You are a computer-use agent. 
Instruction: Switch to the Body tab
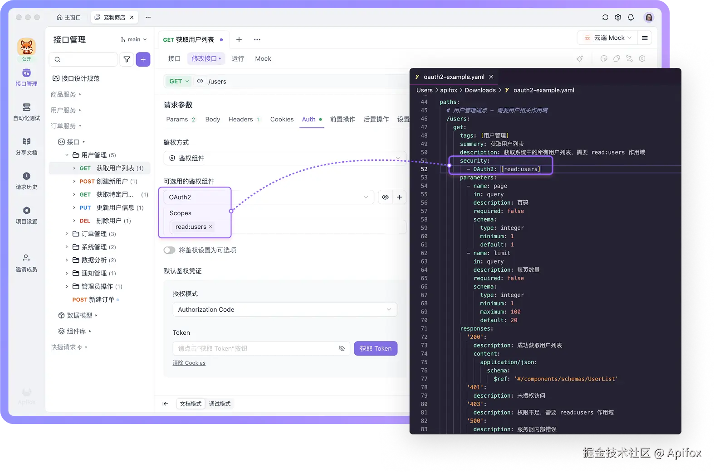coord(212,119)
